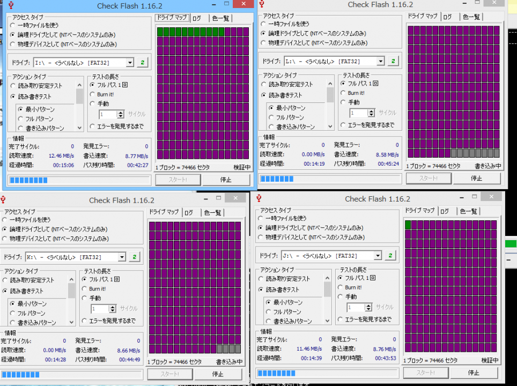Image resolution: width=517 pixels, height=386 pixels.
Task: Switch to 色一覧 tab in I:\ window
Action: point(220,18)
